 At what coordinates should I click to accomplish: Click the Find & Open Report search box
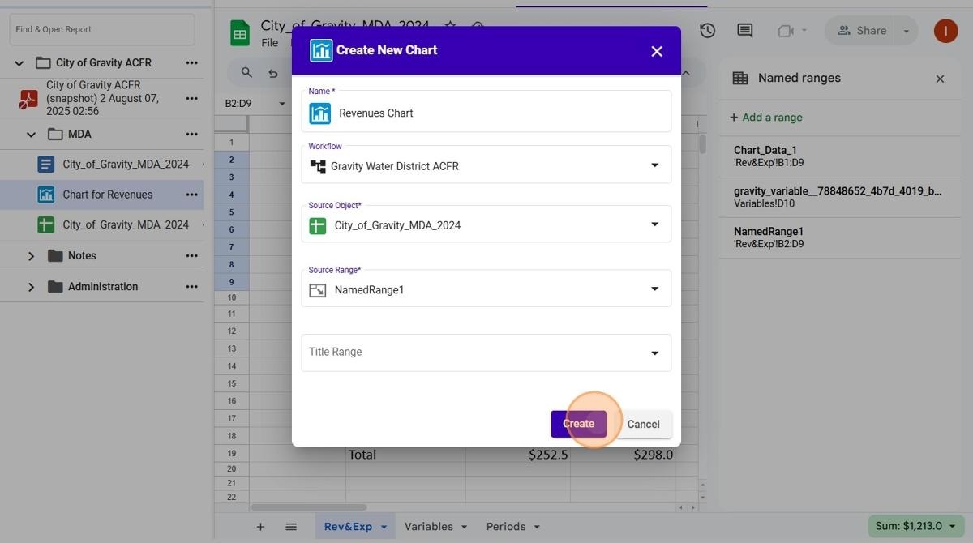tap(102, 29)
